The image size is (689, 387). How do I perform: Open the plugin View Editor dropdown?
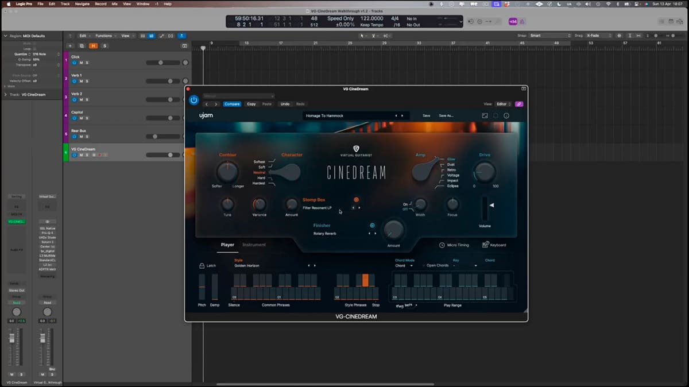coord(503,104)
